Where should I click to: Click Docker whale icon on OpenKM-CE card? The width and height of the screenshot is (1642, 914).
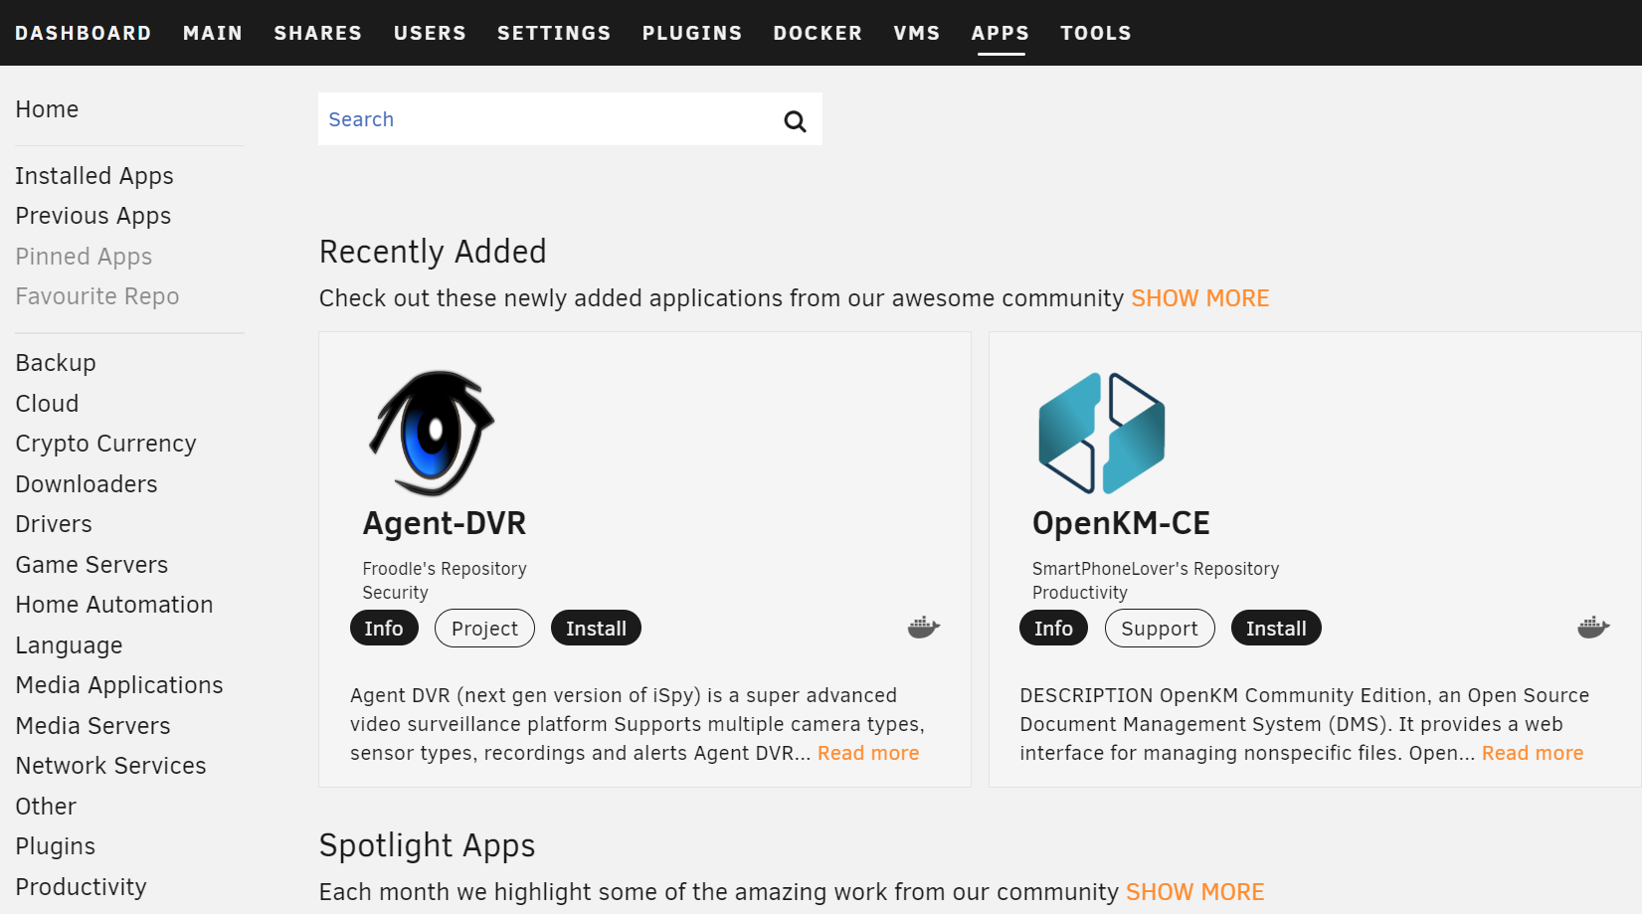click(1593, 628)
